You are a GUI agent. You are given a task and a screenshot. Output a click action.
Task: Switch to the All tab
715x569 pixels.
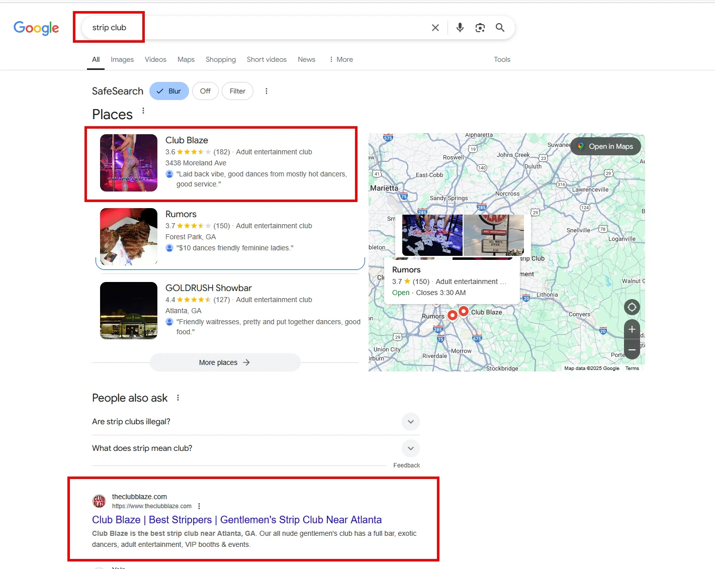click(x=96, y=59)
